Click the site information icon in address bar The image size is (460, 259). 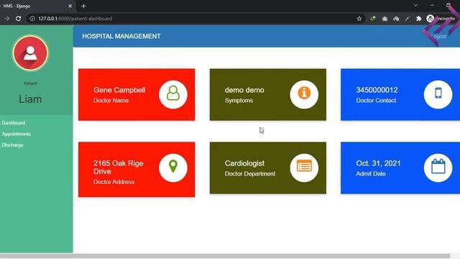pyautogui.click(x=32, y=19)
